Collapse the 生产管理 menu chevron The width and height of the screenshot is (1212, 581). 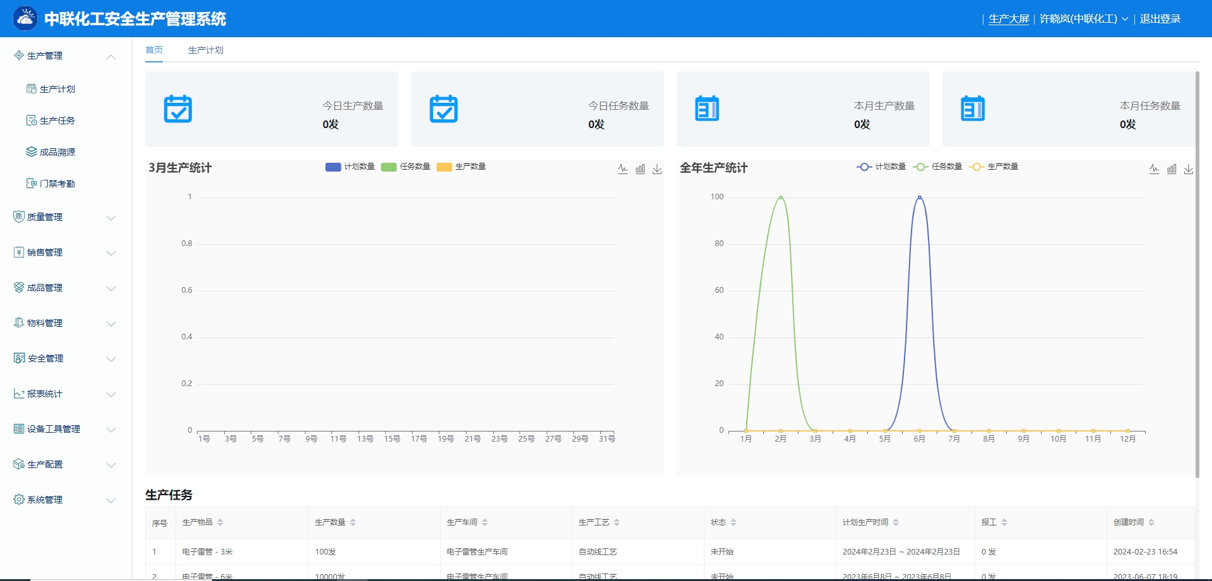[x=111, y=57]
